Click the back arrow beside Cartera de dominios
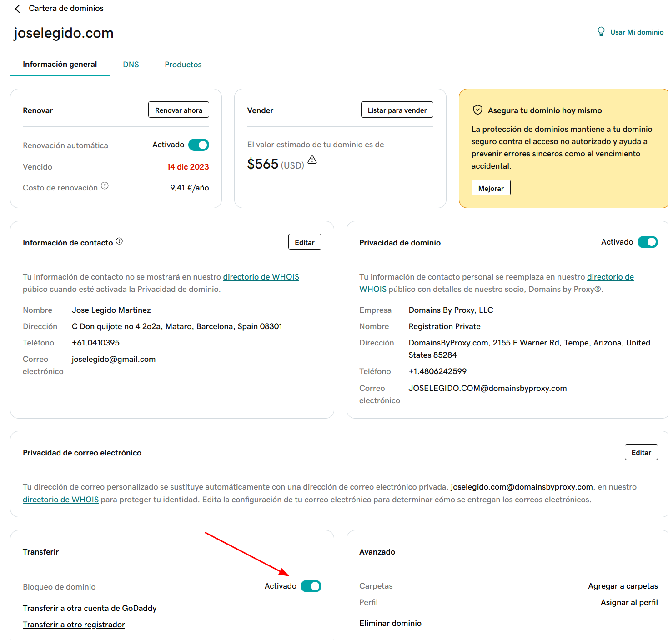 point(18,9)
